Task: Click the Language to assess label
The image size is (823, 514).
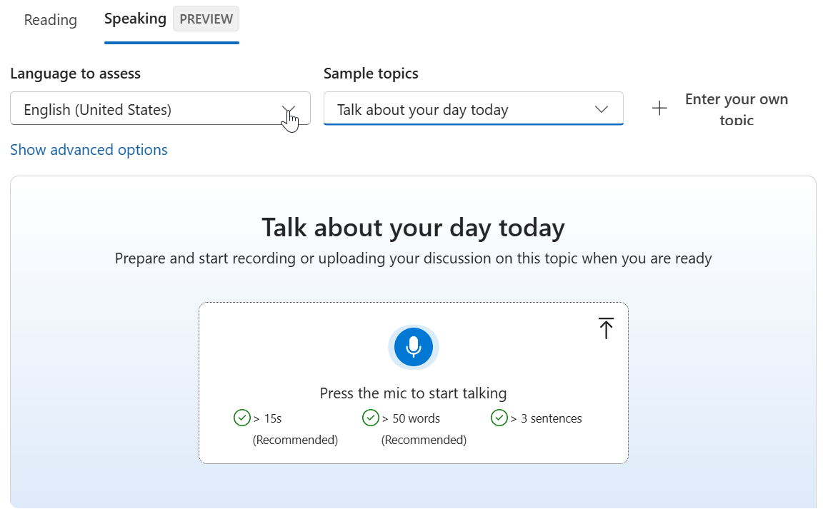Action: pyautogui.click(x=75, y=74)
